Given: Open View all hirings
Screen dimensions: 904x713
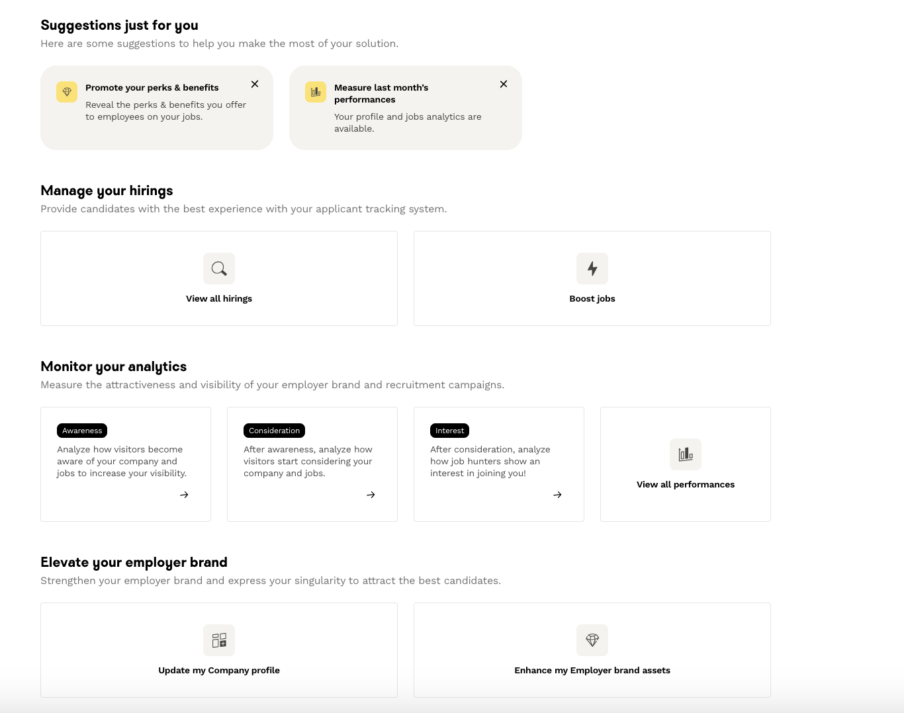Looking at the screenshot, I should pyautogui.click(x=219, y=299).
